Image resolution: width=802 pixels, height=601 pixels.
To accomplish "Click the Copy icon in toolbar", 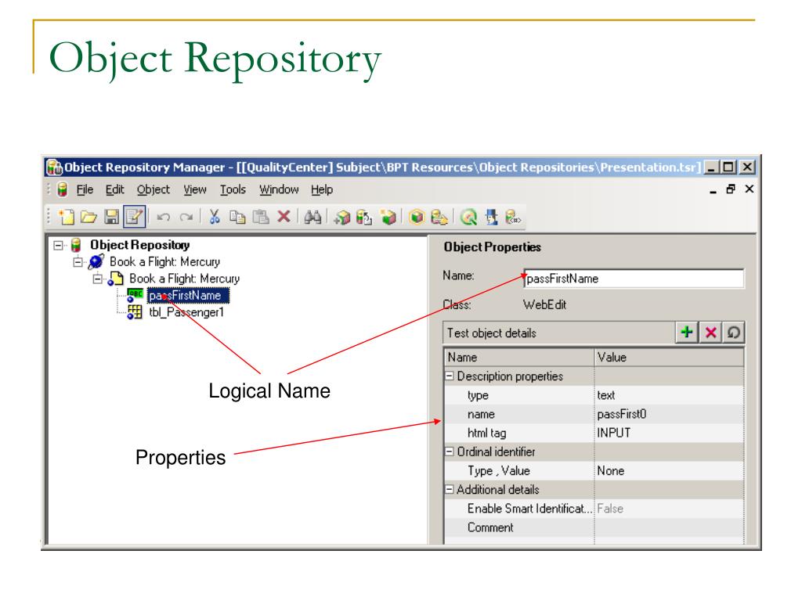I will [237, 218].
